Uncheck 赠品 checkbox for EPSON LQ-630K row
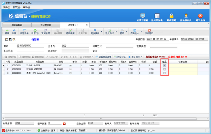 (x=164, y=66)
